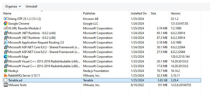
Task: Select Visual C++ 2015-2019 Redistributable (x86) entry
Action: (102, 66)
